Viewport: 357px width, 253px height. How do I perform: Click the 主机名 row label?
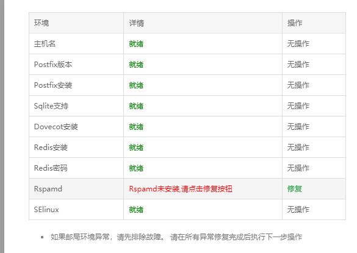tap(45, 44)
